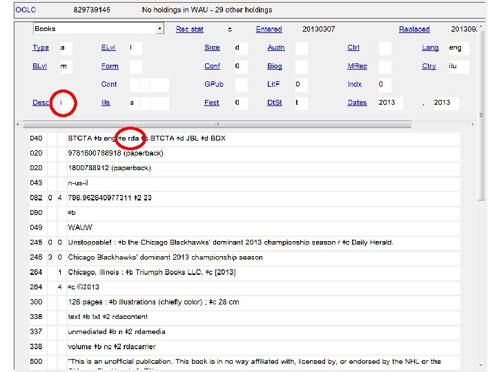Click the Form field label link
The width and height of the screenshot is (497, 372).
click(110, 66)
